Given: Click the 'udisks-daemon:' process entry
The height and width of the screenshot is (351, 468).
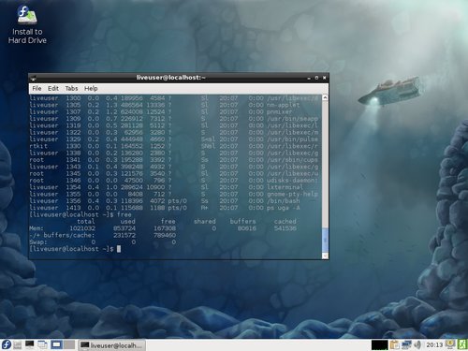Looking at the screenshot, I should click(x=292, y=181).
